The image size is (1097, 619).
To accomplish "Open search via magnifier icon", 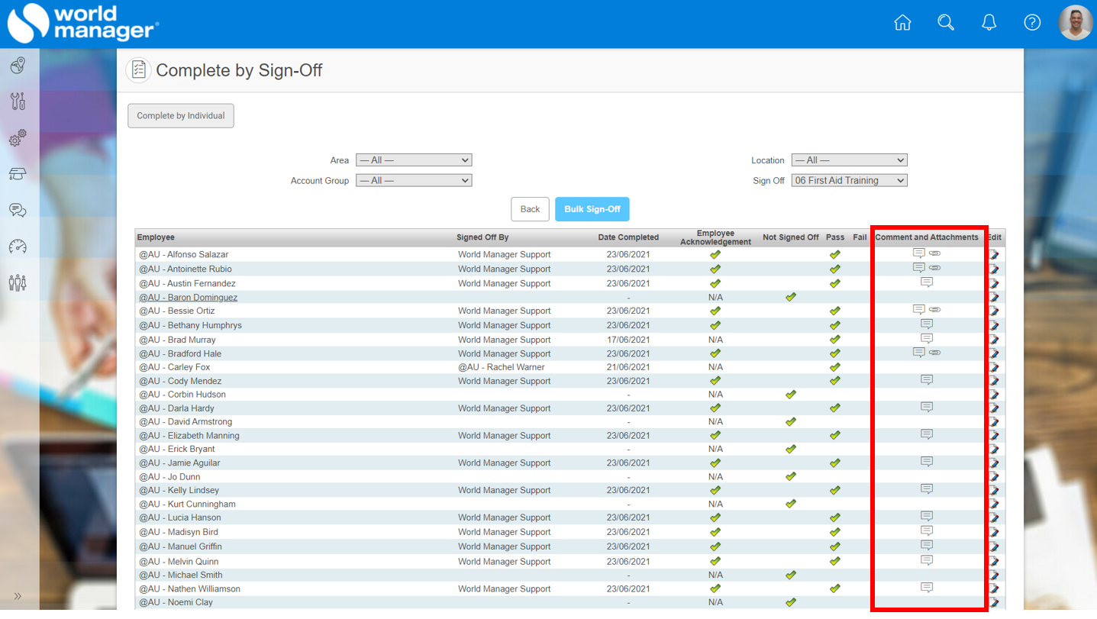I will 946,23.
